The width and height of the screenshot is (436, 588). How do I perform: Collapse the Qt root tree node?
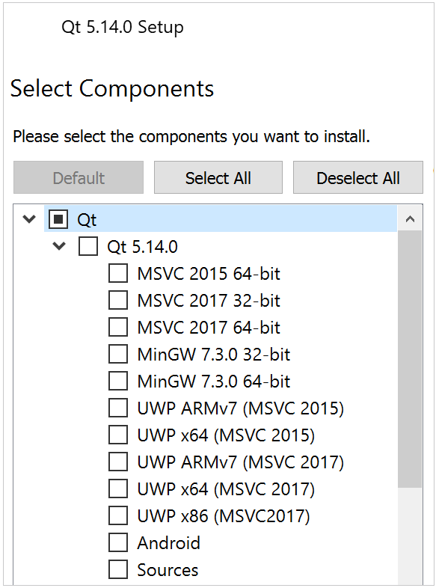coord(29,219)
